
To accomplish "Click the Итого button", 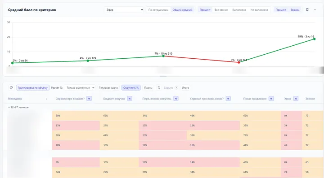I will (x=185, y=88).
